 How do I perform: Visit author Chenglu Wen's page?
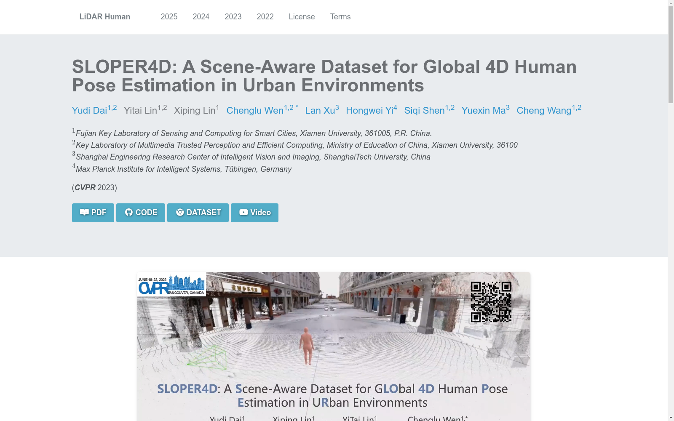(262, 110)
